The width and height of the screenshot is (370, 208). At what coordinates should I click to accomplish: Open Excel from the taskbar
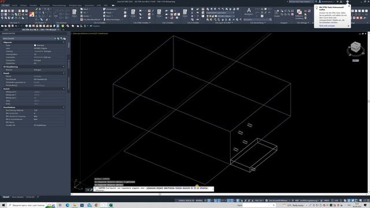click(111, 205)
